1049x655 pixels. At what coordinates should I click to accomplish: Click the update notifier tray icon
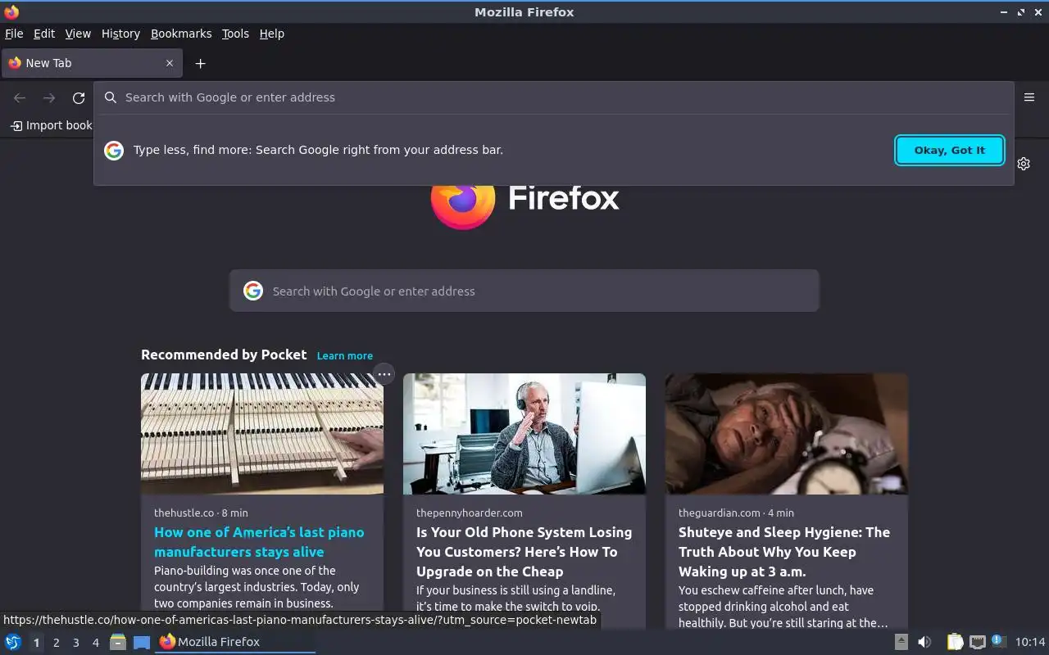pos(997,641)
